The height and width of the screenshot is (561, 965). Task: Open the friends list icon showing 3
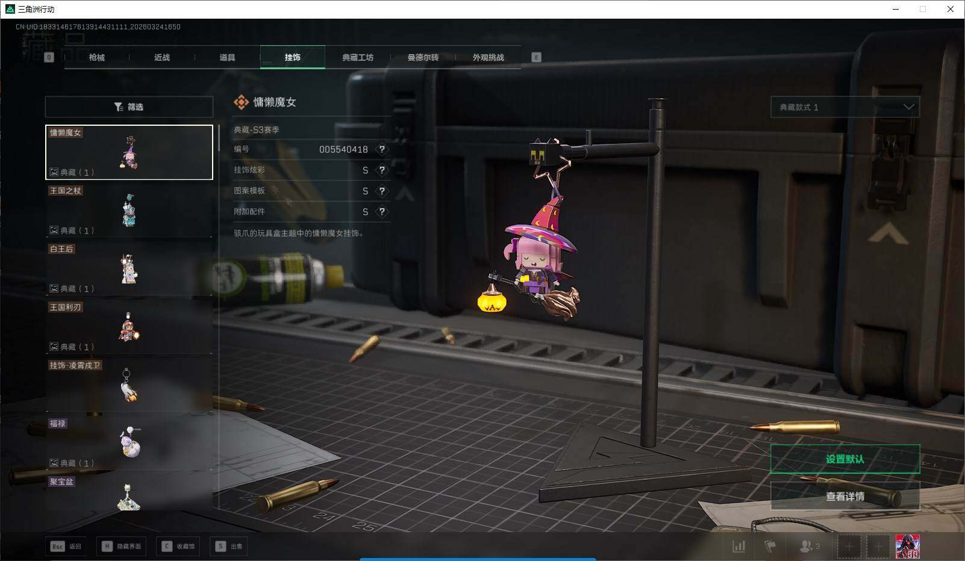point(809,546)
